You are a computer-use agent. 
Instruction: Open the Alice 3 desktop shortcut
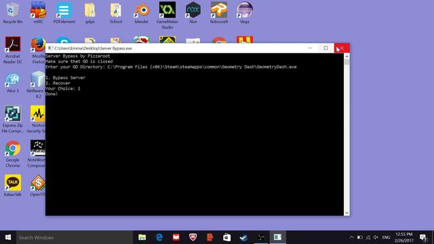point(12,83)
